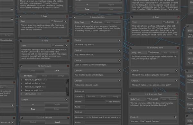Select Global scope in node 23
Viewport: 193px width, 125px height.
33,122
